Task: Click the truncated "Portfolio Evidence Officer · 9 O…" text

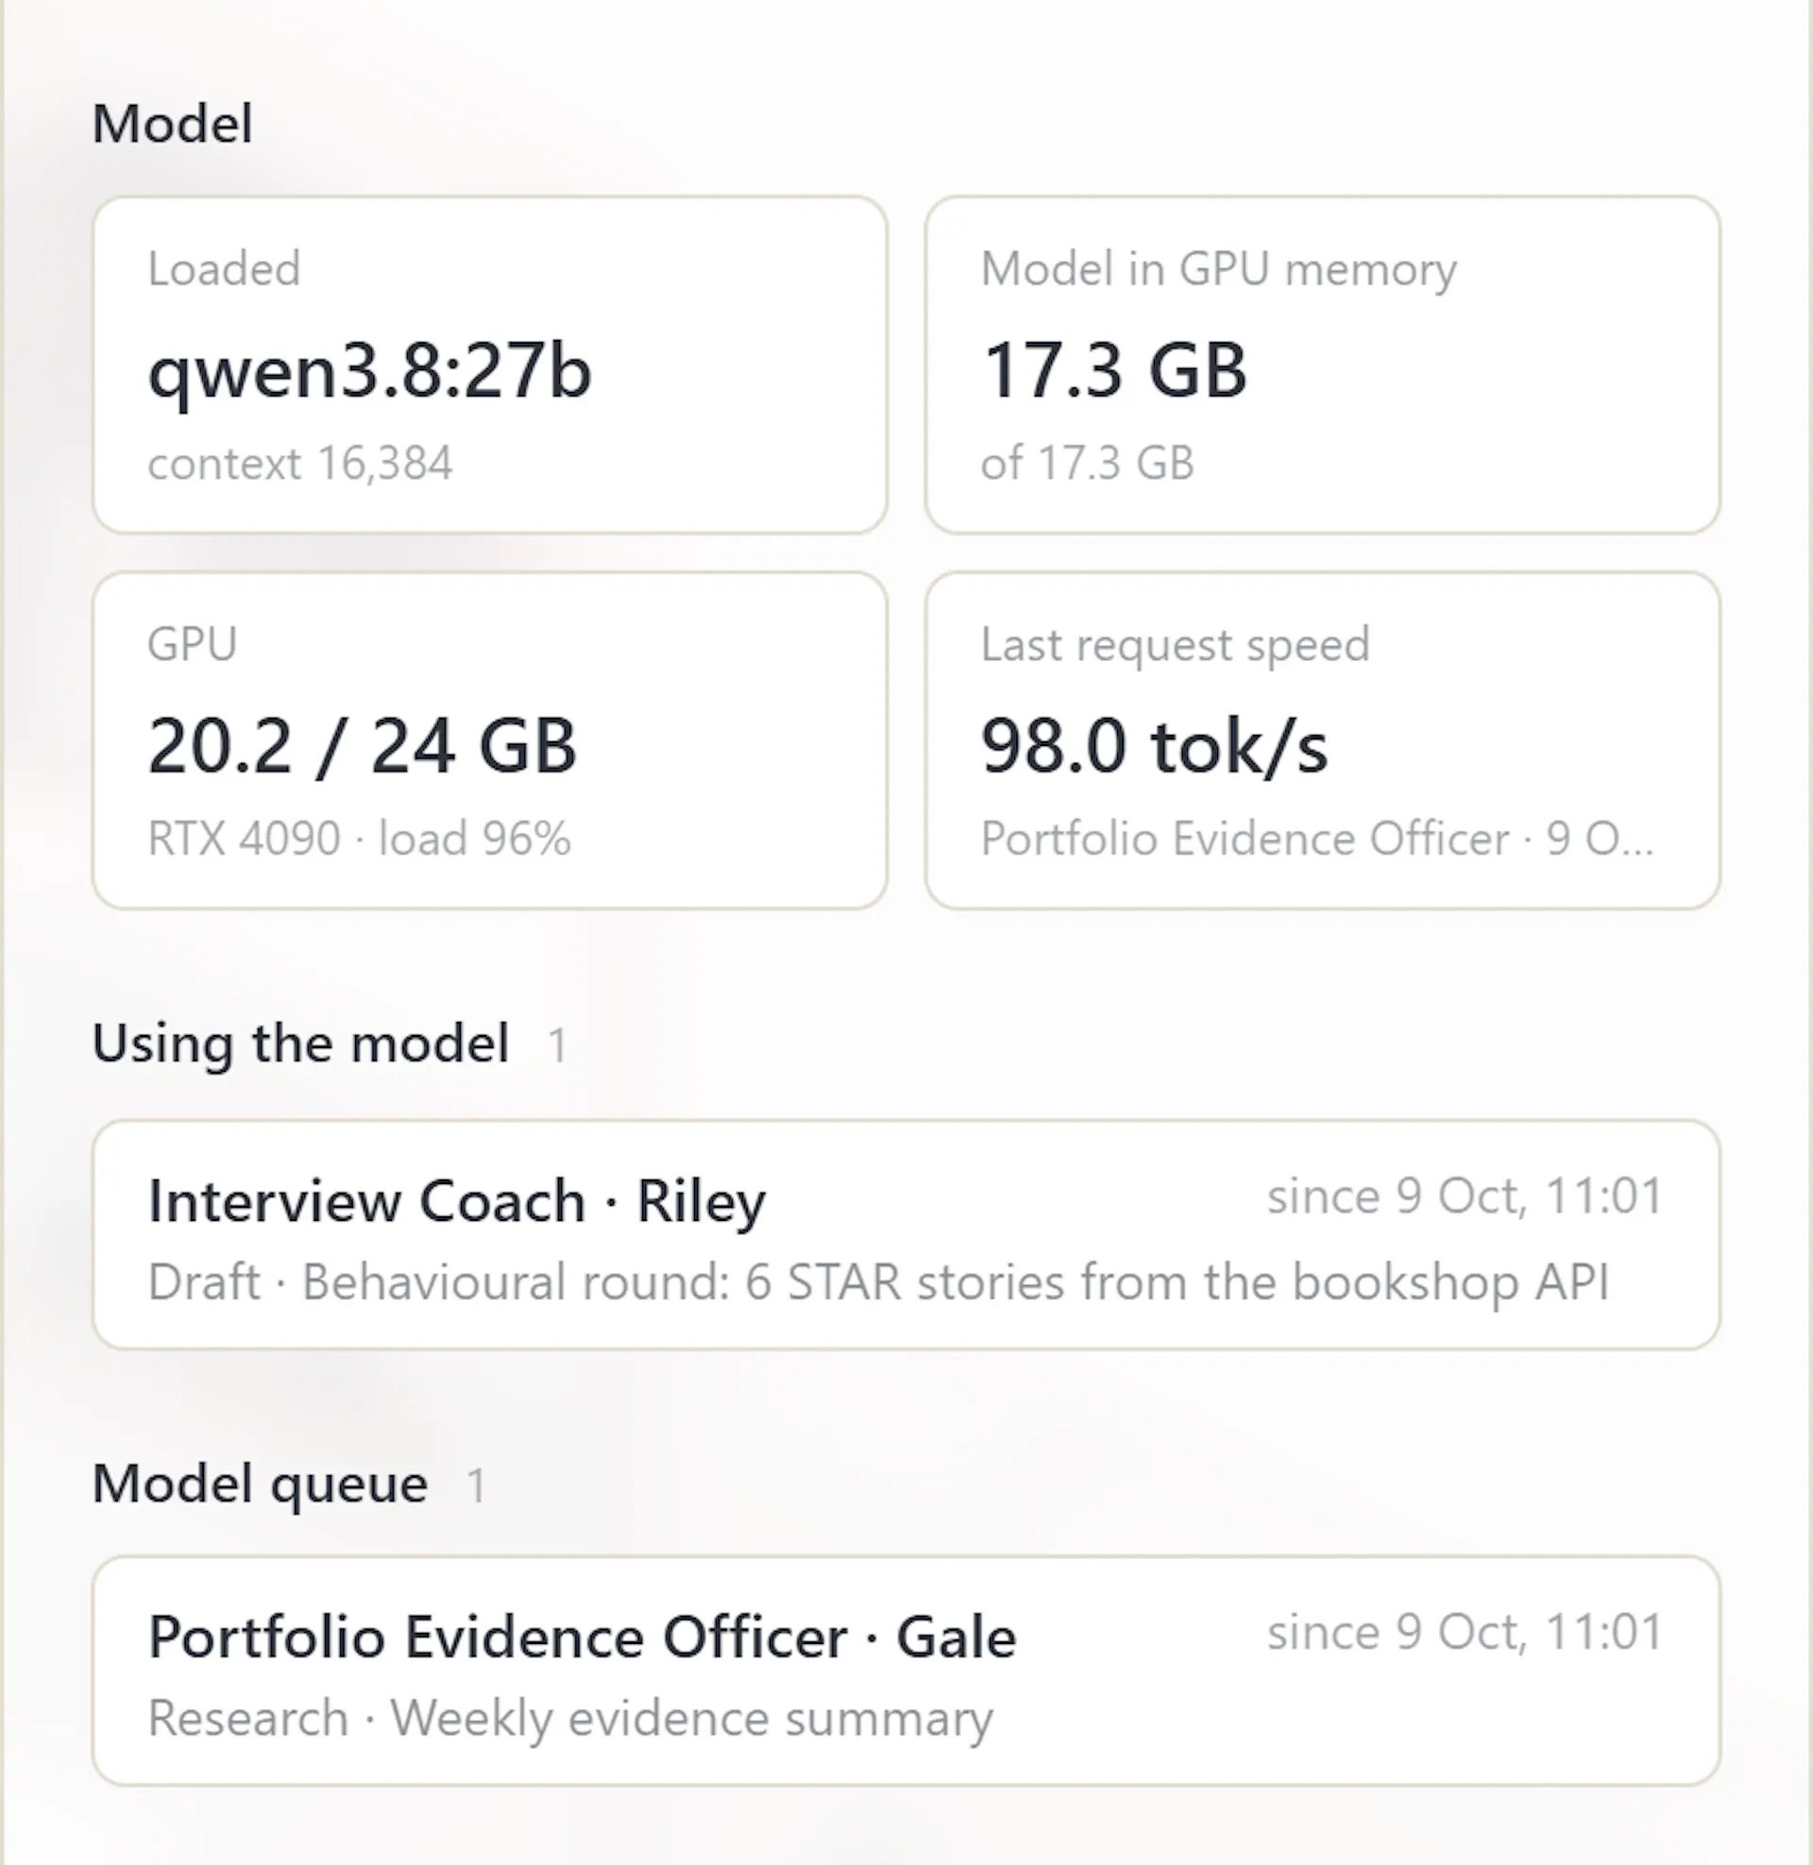Action: 1317,839
